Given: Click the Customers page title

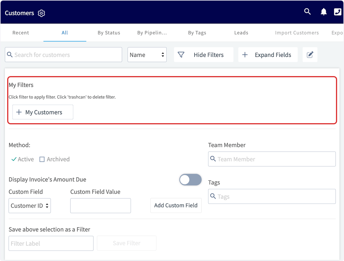Looking at the screenshot, I should pyautogui.click(x=19, y=13).
